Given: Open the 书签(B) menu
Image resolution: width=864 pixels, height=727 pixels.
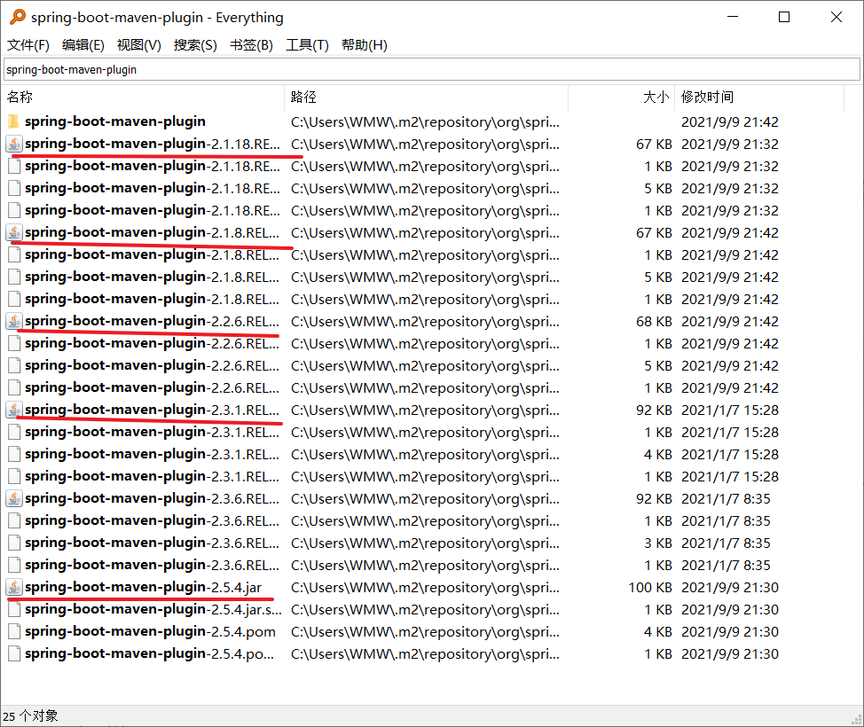Looking at the screenshot, I should click(x=251, y=45).
